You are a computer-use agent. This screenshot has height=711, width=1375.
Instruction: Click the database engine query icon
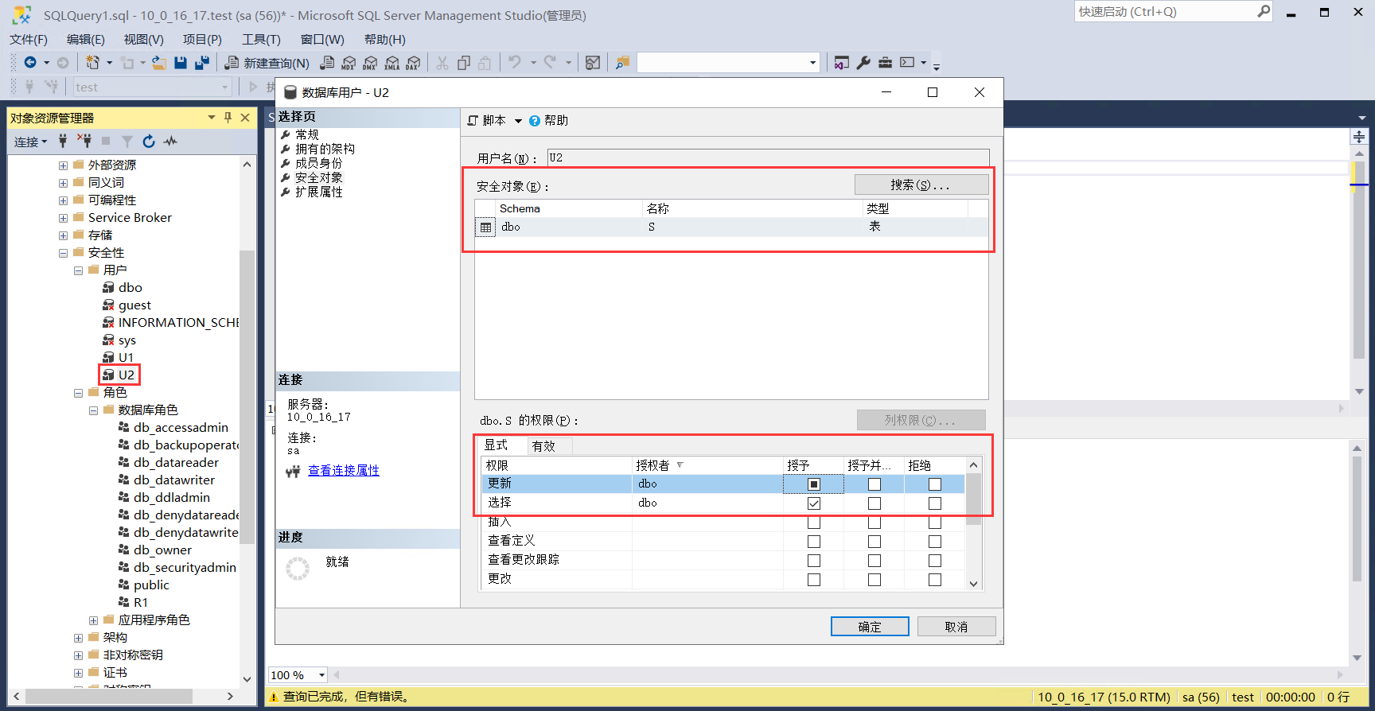pyautogui.click(x=327, y=62)
